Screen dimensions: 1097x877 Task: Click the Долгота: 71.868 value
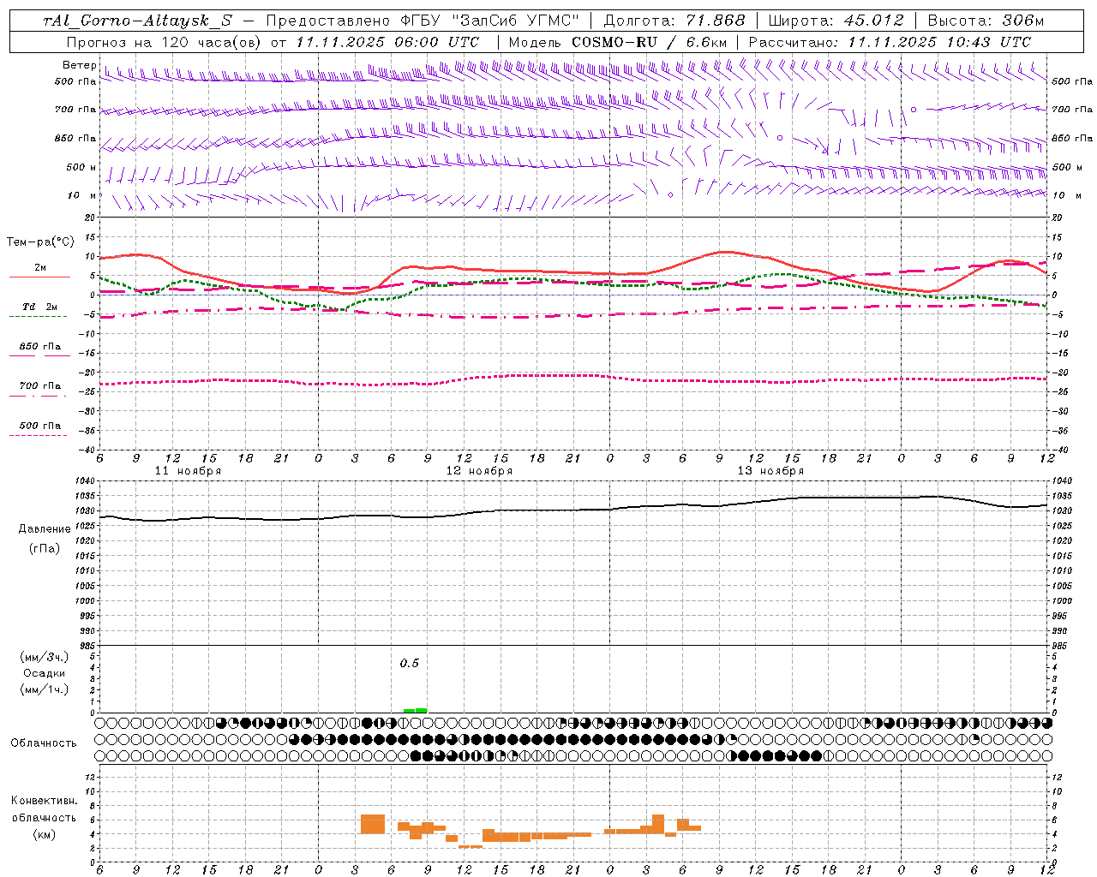(674, 21)
